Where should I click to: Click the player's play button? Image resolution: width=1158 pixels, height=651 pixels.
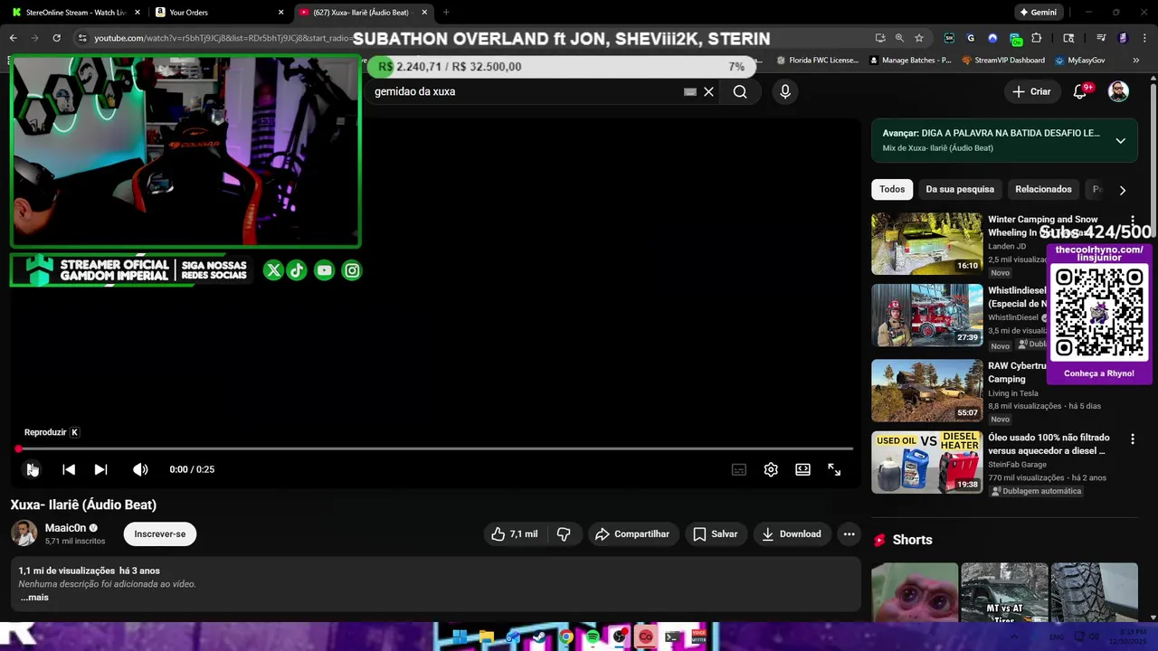tap(32, 469)
